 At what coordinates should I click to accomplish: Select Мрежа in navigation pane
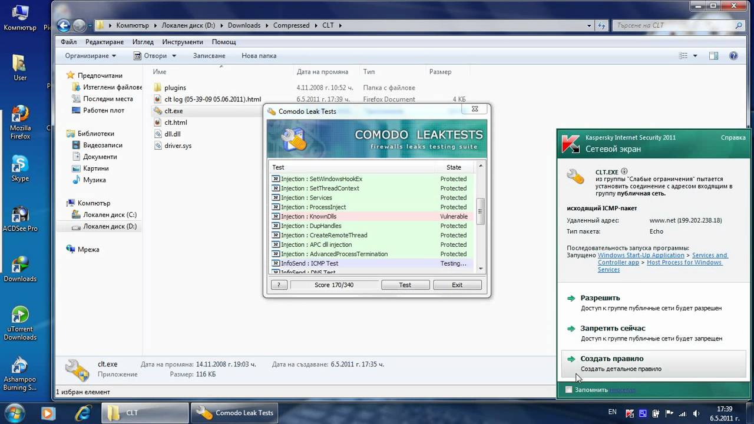pyautogui.click(x=88, y=249)
